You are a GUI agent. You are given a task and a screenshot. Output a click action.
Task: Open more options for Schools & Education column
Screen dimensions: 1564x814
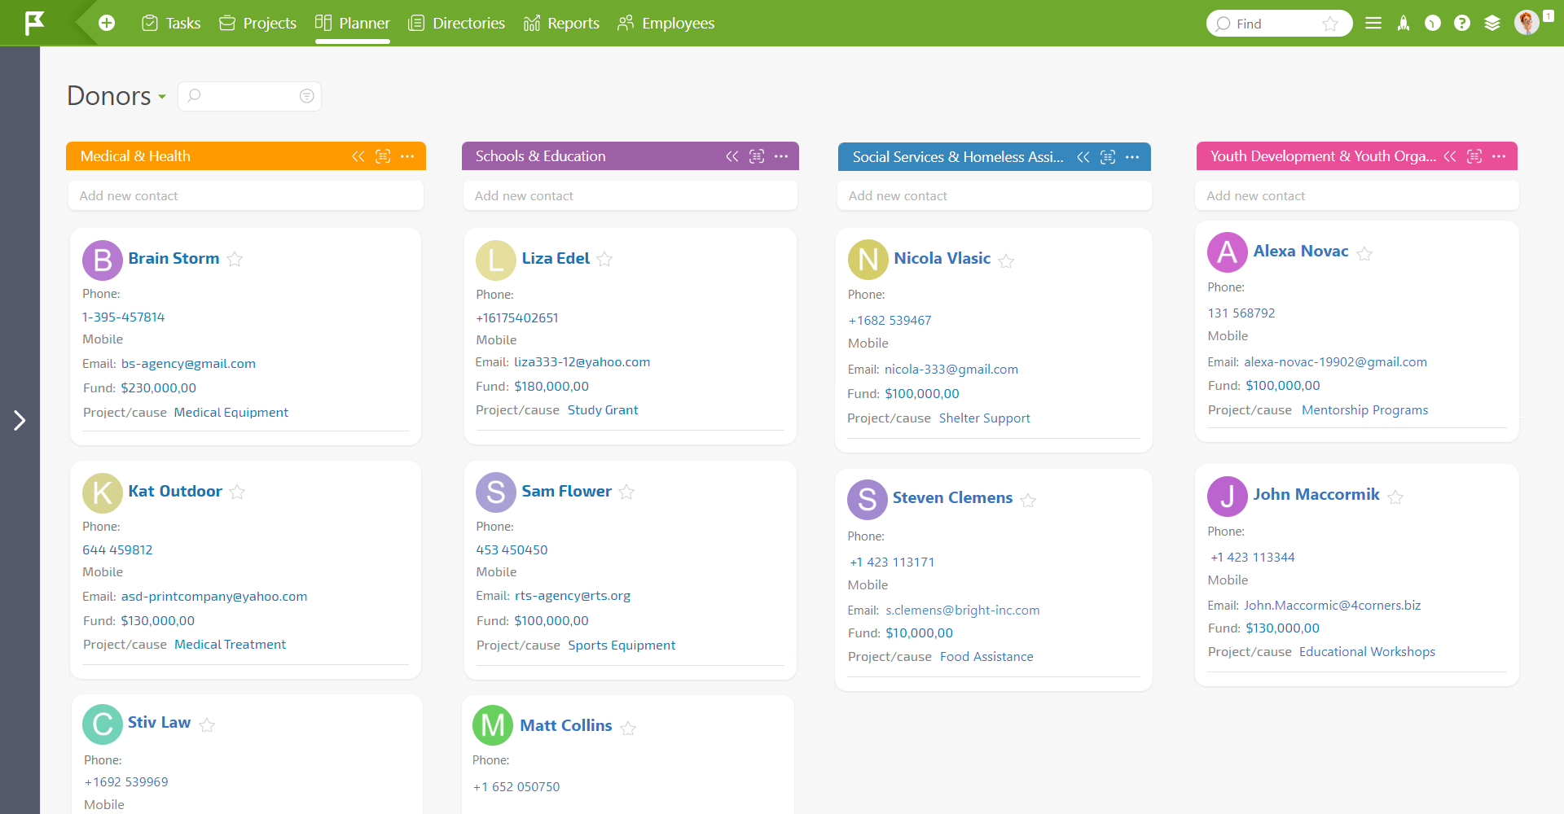click(x=781, y=156)
